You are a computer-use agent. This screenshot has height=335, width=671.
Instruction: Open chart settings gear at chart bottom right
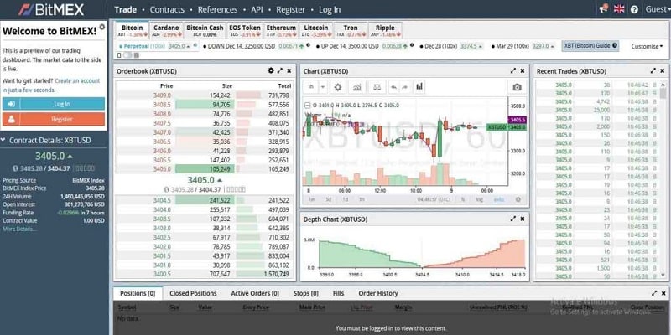(x=518, y=199)
